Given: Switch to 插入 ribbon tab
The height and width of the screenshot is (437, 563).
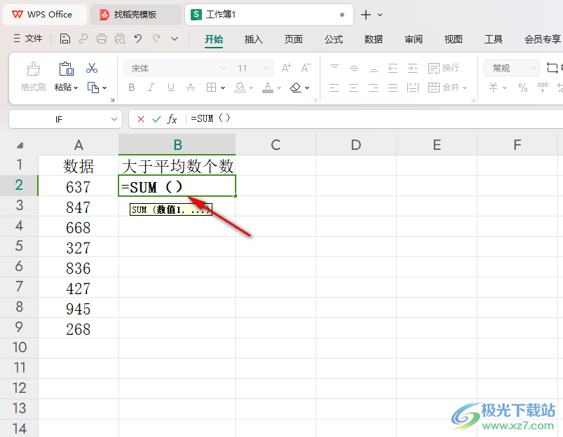Looking at the screenshot, I should point(254,39).
